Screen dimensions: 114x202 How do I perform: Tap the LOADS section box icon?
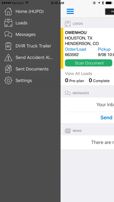pyautogui.click(x=68, y=24)
